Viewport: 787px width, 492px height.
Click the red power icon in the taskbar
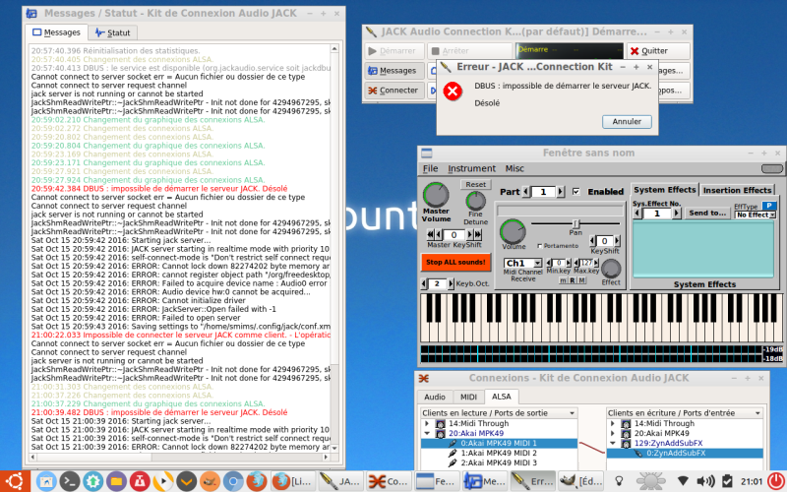773,480
